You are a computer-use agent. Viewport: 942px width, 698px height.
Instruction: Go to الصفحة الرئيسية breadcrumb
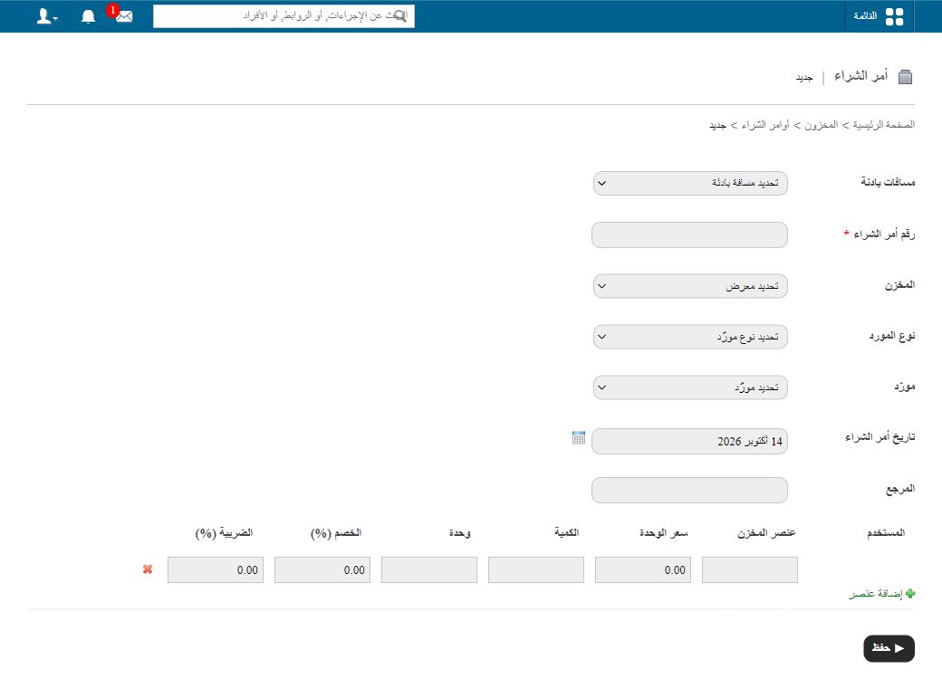pyautogui.click(x=884, y=125)
